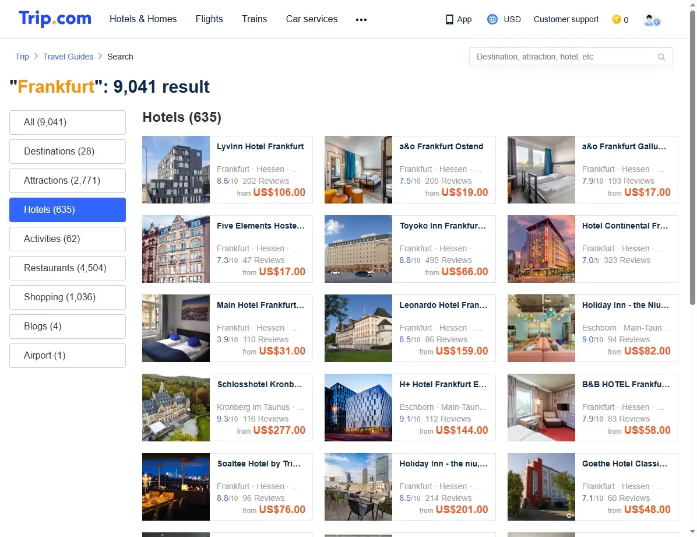697x537 pixels.
Task: Go to Trip breadcrumb link
Action: click(22, 57)
